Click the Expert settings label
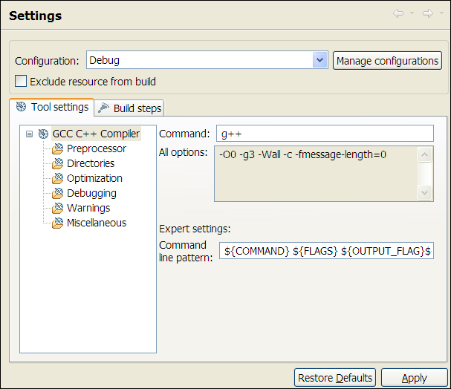Screen dimensions: 451x389 click(195, 229)
